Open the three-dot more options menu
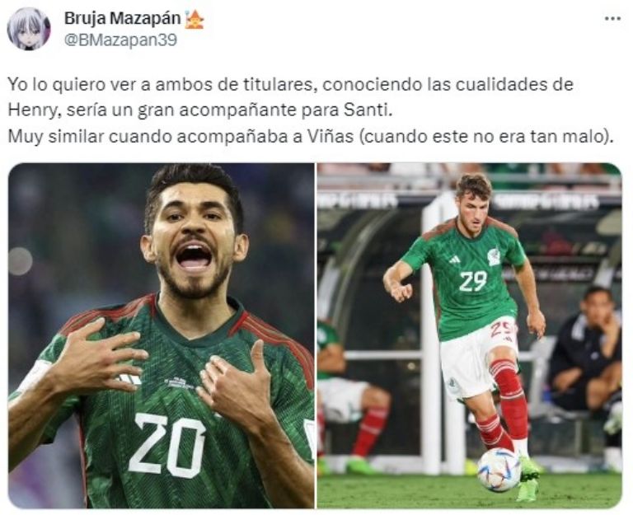This screenshot has width=633, height=515. coord(612,19)
